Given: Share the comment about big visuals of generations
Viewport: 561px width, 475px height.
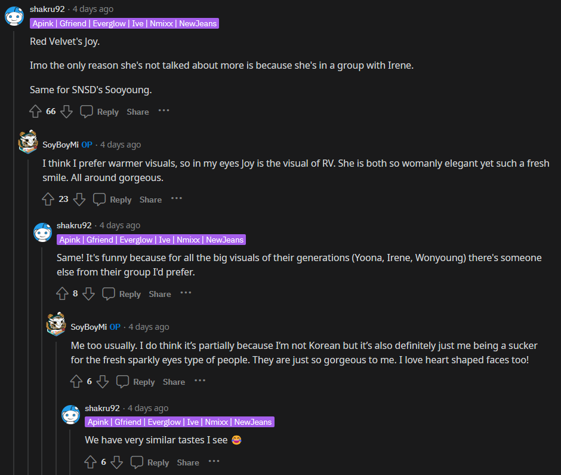Looking at the screenshot, I should pyautogui.click(x=160, y=294).
